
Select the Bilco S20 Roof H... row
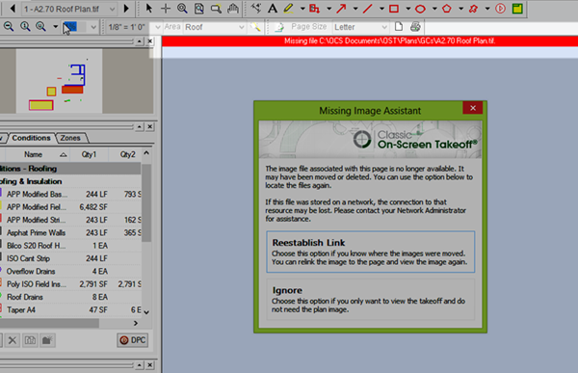pos(70,246)
